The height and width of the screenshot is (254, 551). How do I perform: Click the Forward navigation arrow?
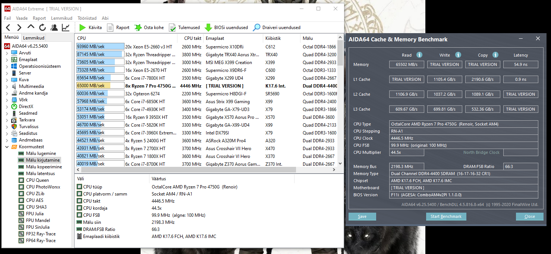click(x=19, y=27)
